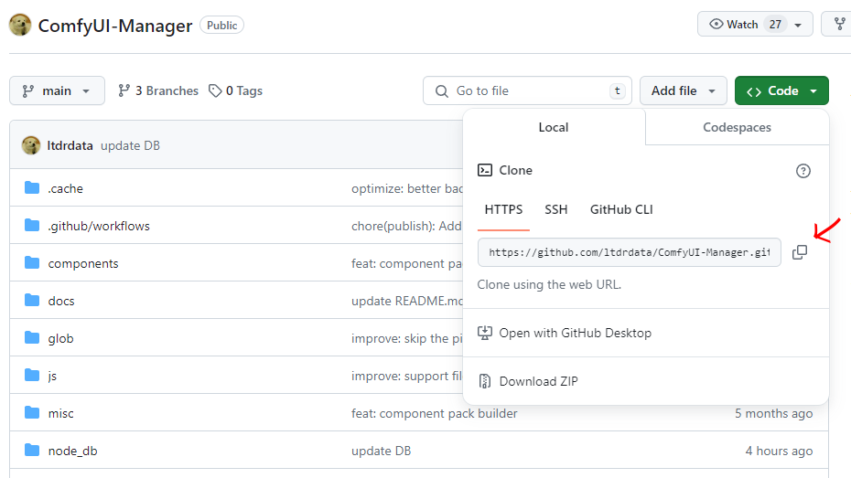The width and height of the screenshot is (851, 478).
Task: Switch to the Local tab
Action: pyautogui.click(x=554, y=127)
